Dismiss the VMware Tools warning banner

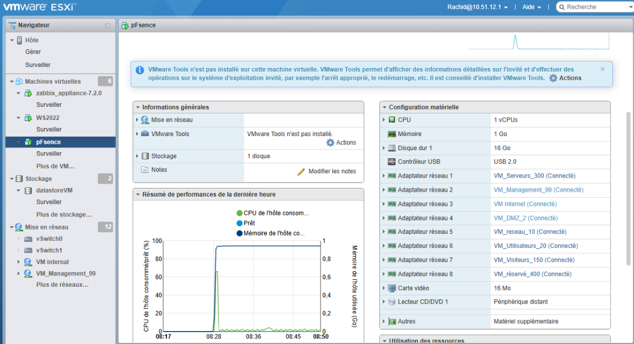click(x=603, y=69)
